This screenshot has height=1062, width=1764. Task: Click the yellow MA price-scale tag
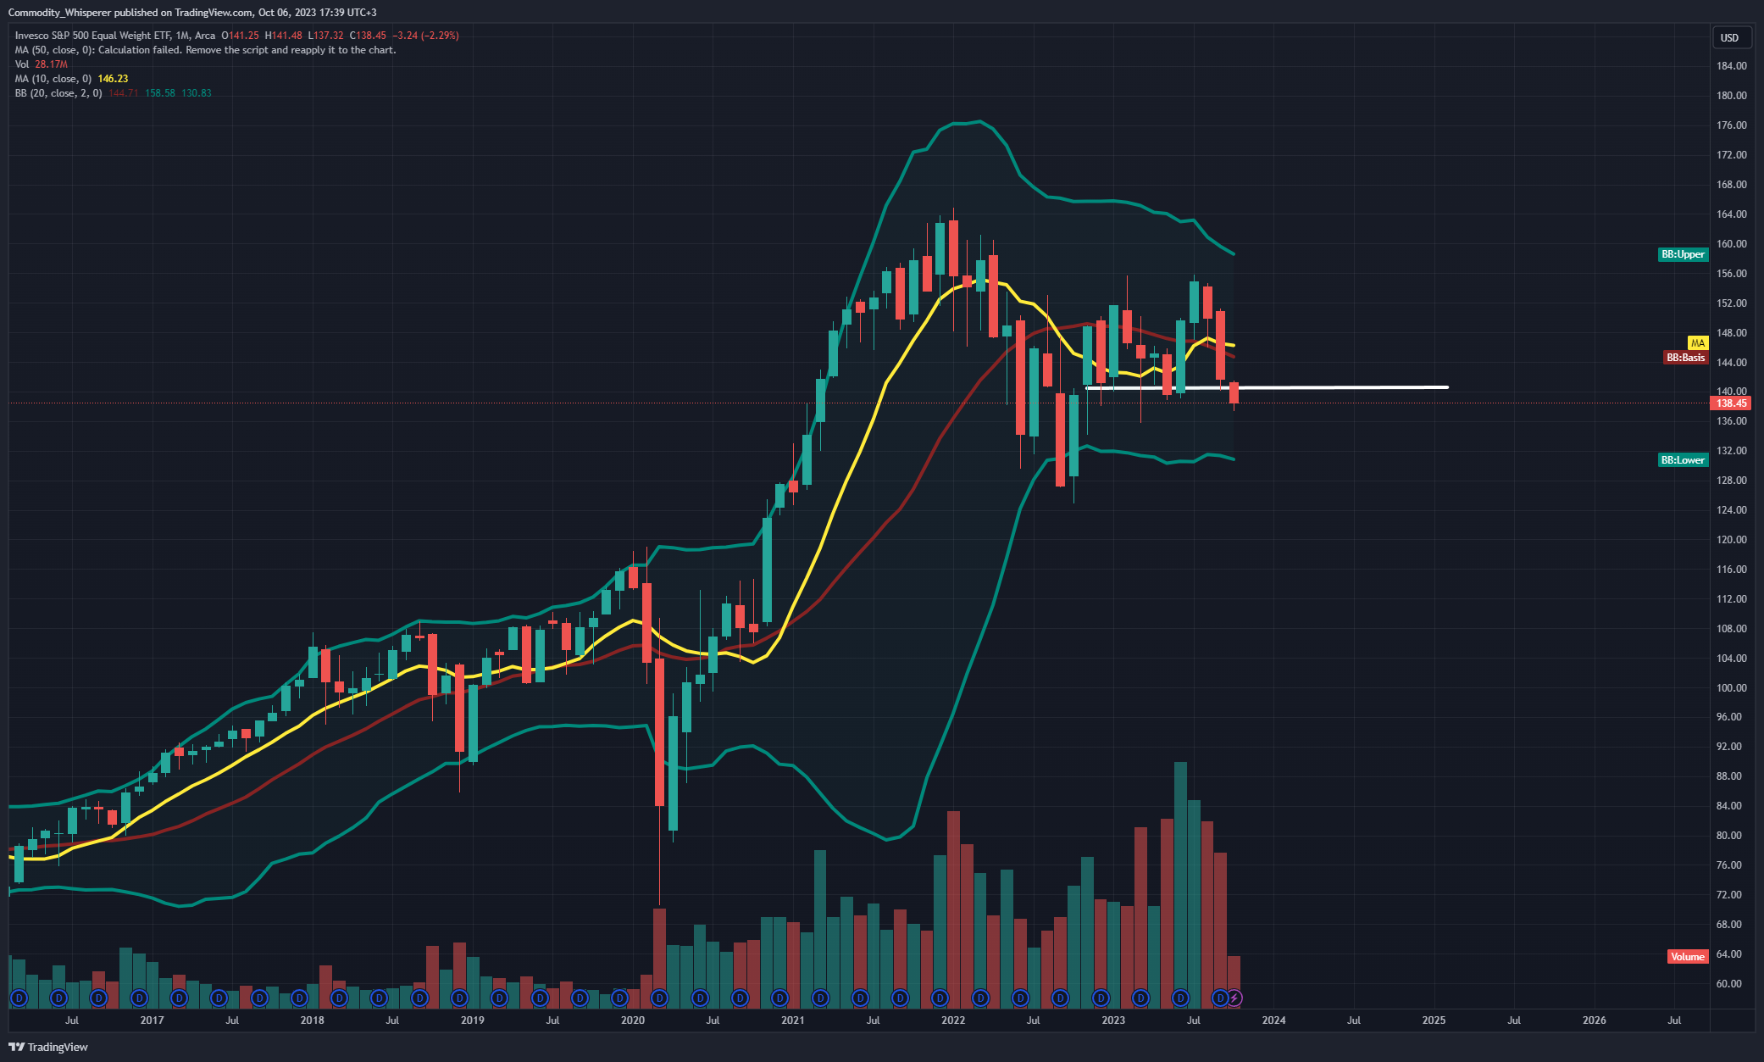point(1697,343)
